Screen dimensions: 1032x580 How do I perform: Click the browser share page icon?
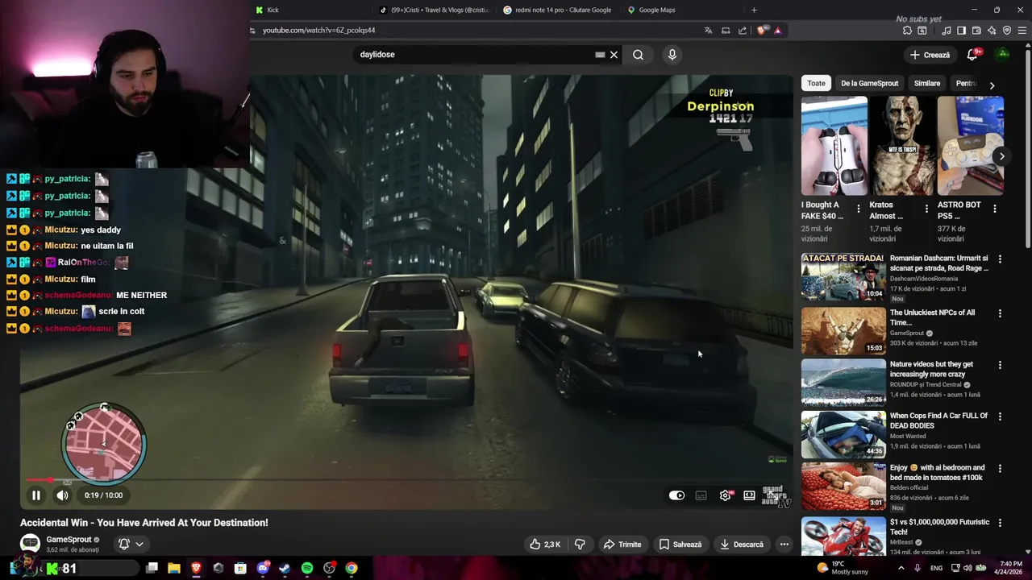[743, 31]
